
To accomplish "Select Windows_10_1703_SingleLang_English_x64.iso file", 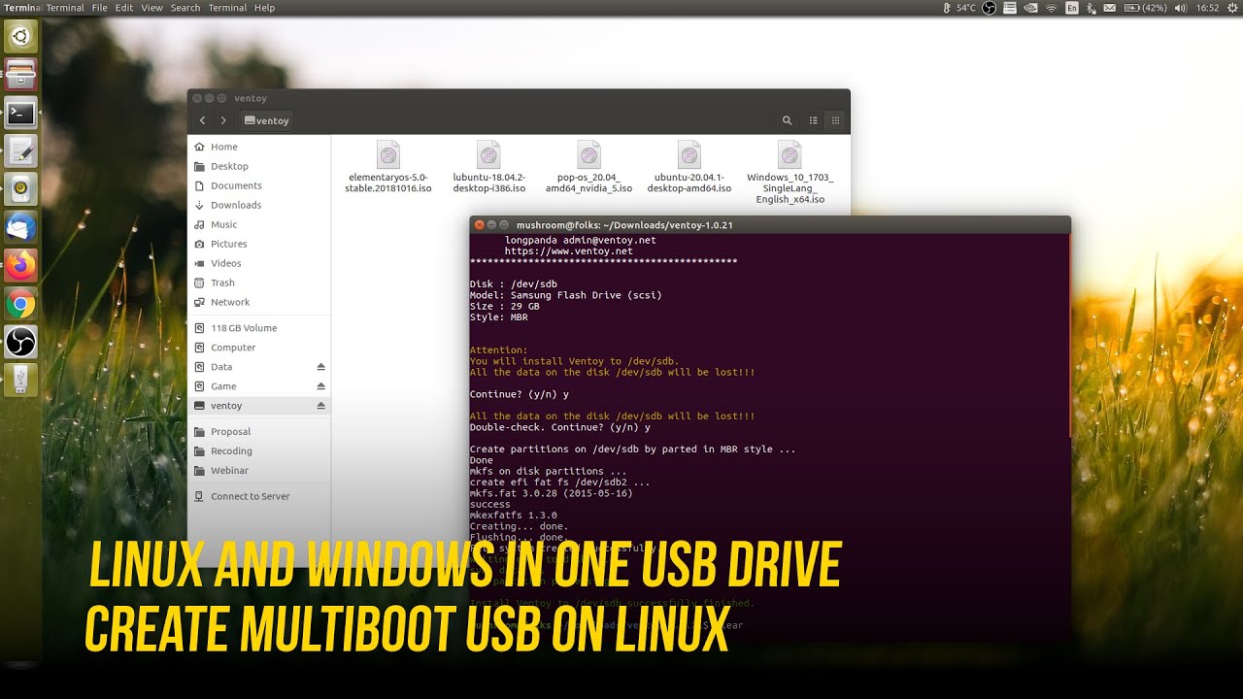I will pyautogui.click(x=790, y=172).
